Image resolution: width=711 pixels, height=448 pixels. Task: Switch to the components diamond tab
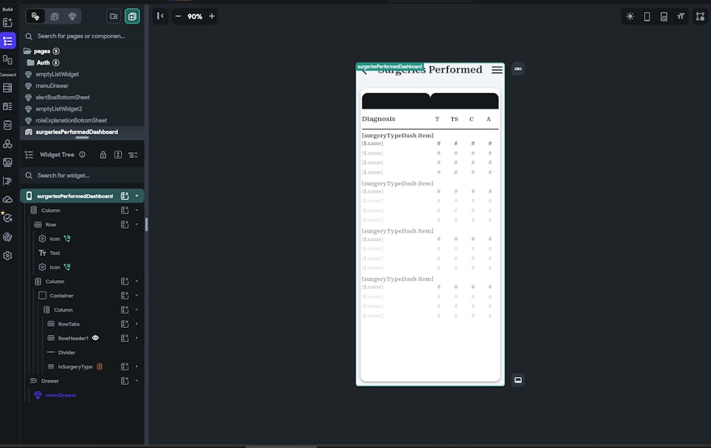(x=72, y=16)
